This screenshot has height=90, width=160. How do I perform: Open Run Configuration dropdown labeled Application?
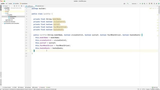(134, 3)
